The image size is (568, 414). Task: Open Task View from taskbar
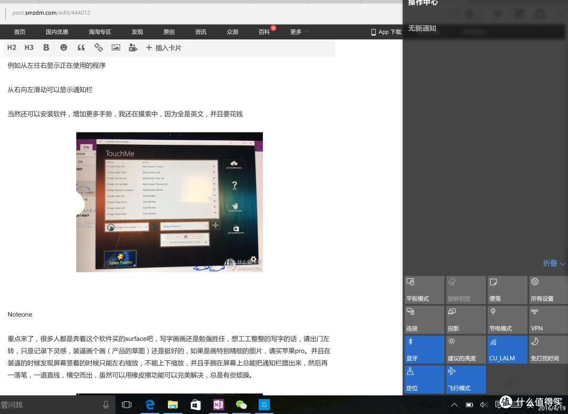coord(127,405)
